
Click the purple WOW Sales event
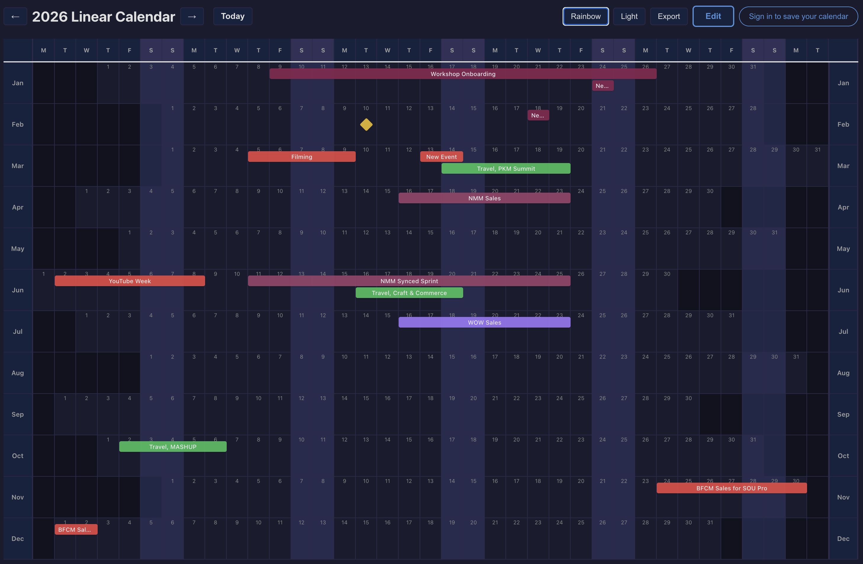(x=484, y=322)
